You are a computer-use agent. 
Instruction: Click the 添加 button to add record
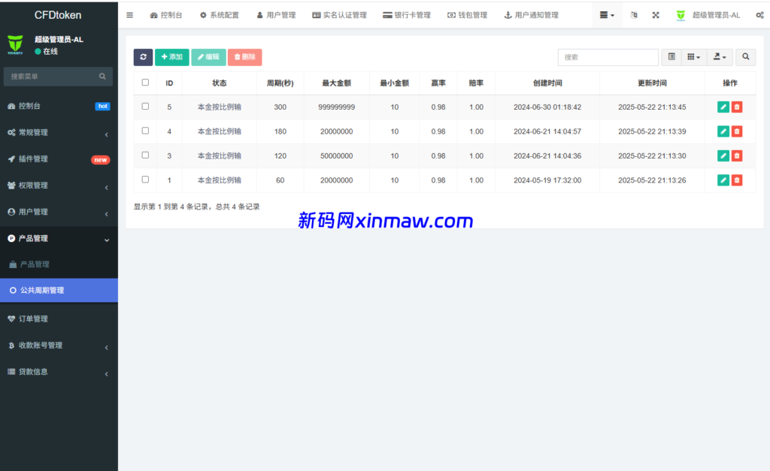pyautogui.click(x=171, y=57)
